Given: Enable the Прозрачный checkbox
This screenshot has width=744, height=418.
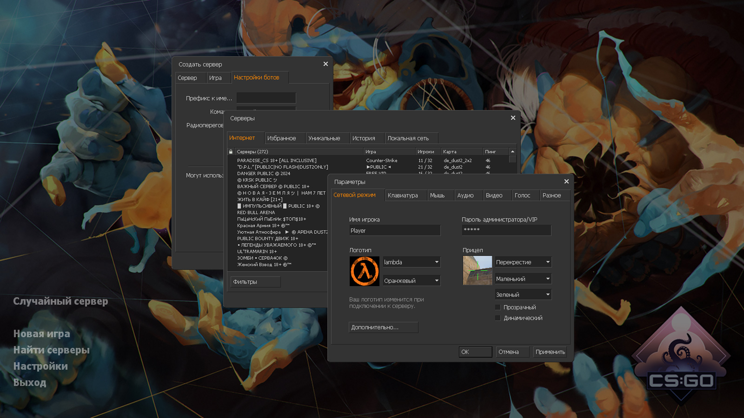Looking at the screenshot, I should pyautogui.click(x=498, y=307).
